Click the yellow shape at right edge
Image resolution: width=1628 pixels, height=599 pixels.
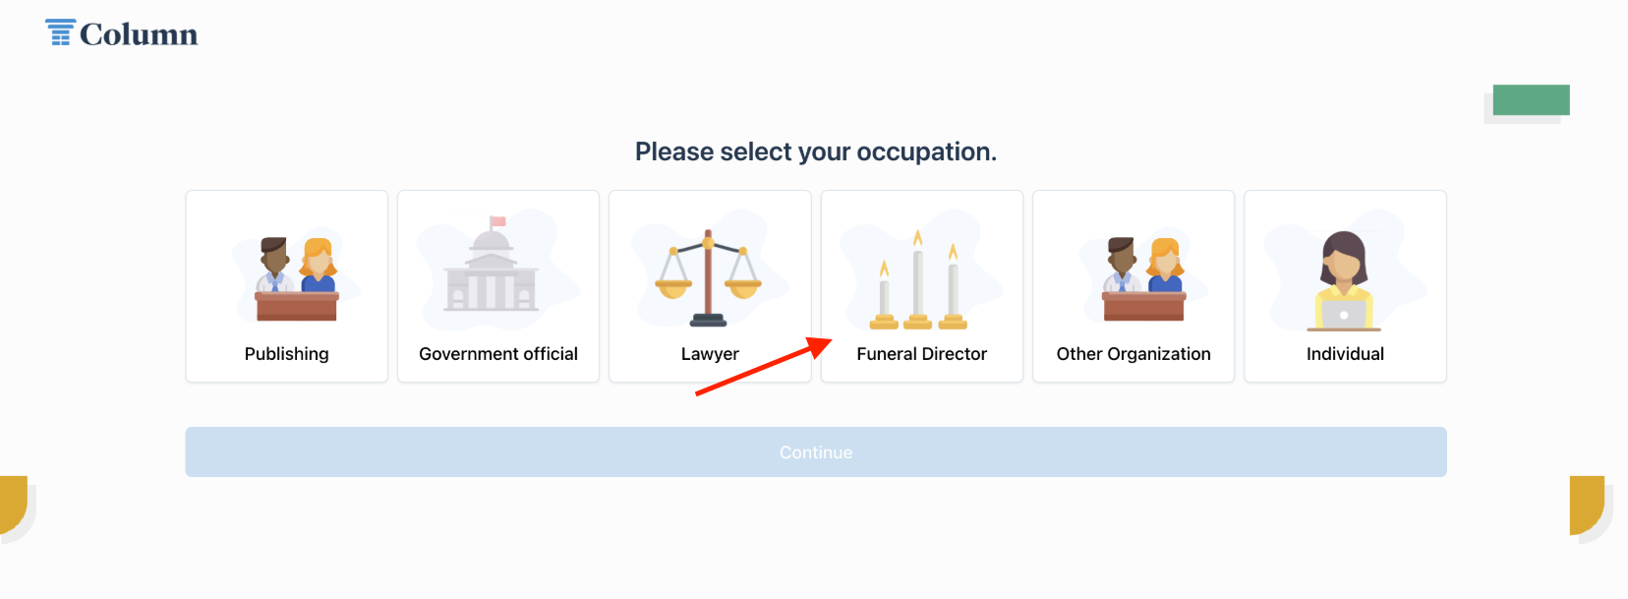click(x=1587, y=506)
